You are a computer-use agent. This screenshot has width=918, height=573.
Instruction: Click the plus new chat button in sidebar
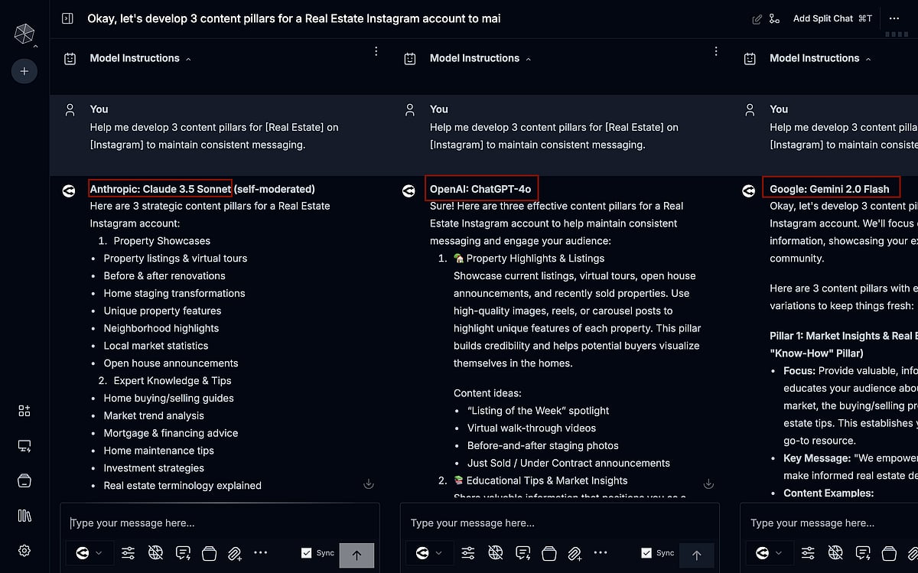(x=24, y=71)
